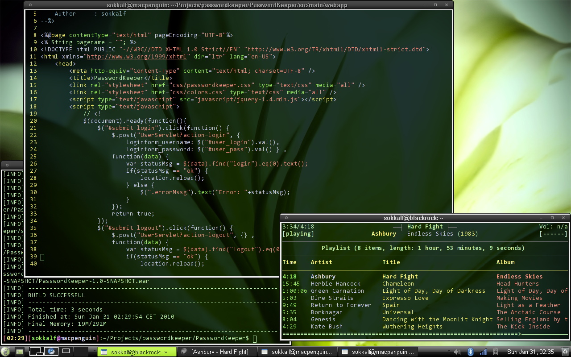The width and height of the screenshot is (571, 357).
Task: Click the jquery-1.4.min.js script line
Action: point(203,100)
